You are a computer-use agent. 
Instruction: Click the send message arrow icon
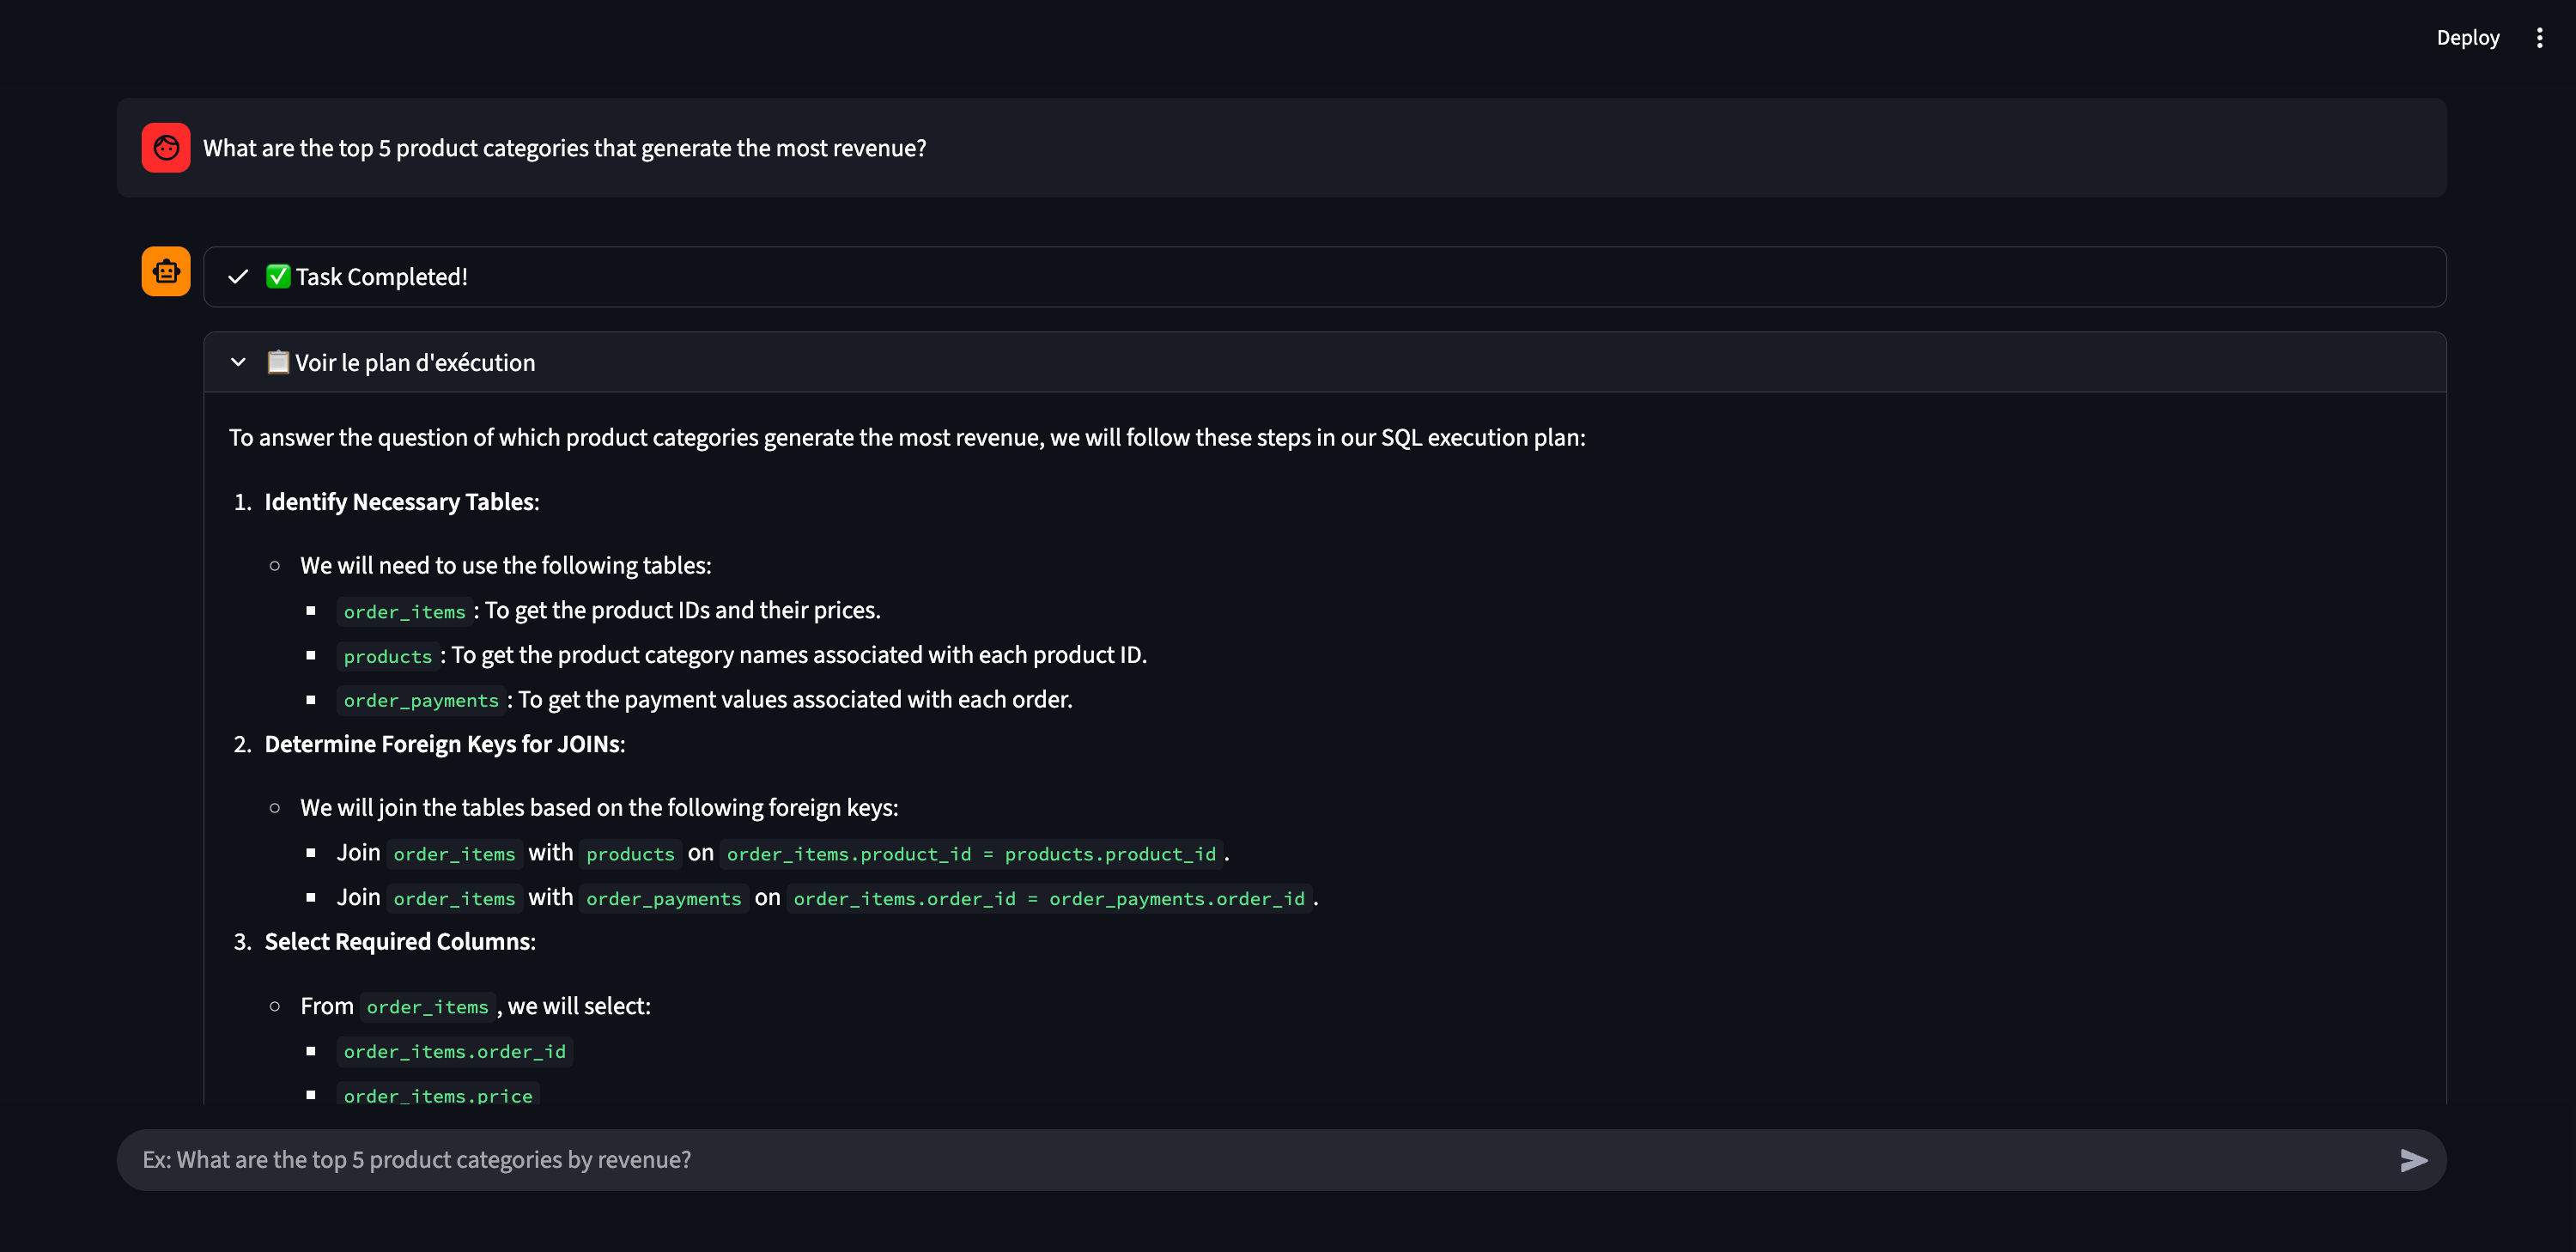(x=2413, y=1160)
